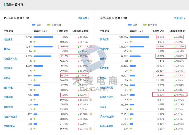Expand the chevron after PC panel's 流量地图
This screenshot has width=189, height=135.
click(88, 18)
